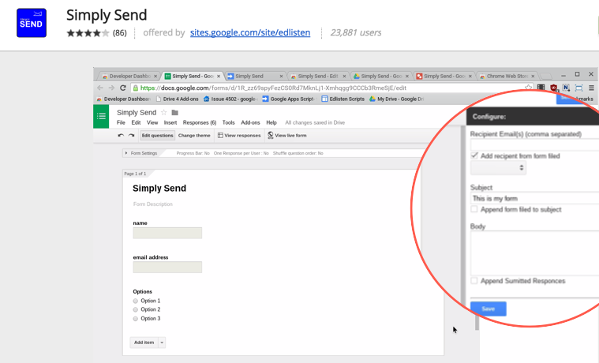Screen dimensions: 599x363
Task: Open the Add-ons menu
Action: (250, 122)
